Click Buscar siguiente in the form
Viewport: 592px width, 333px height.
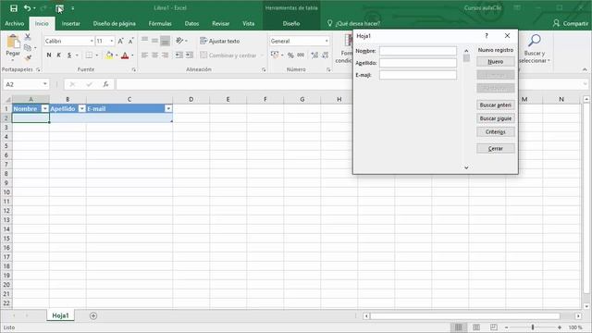pyautogui.click(x=496, y=118)
